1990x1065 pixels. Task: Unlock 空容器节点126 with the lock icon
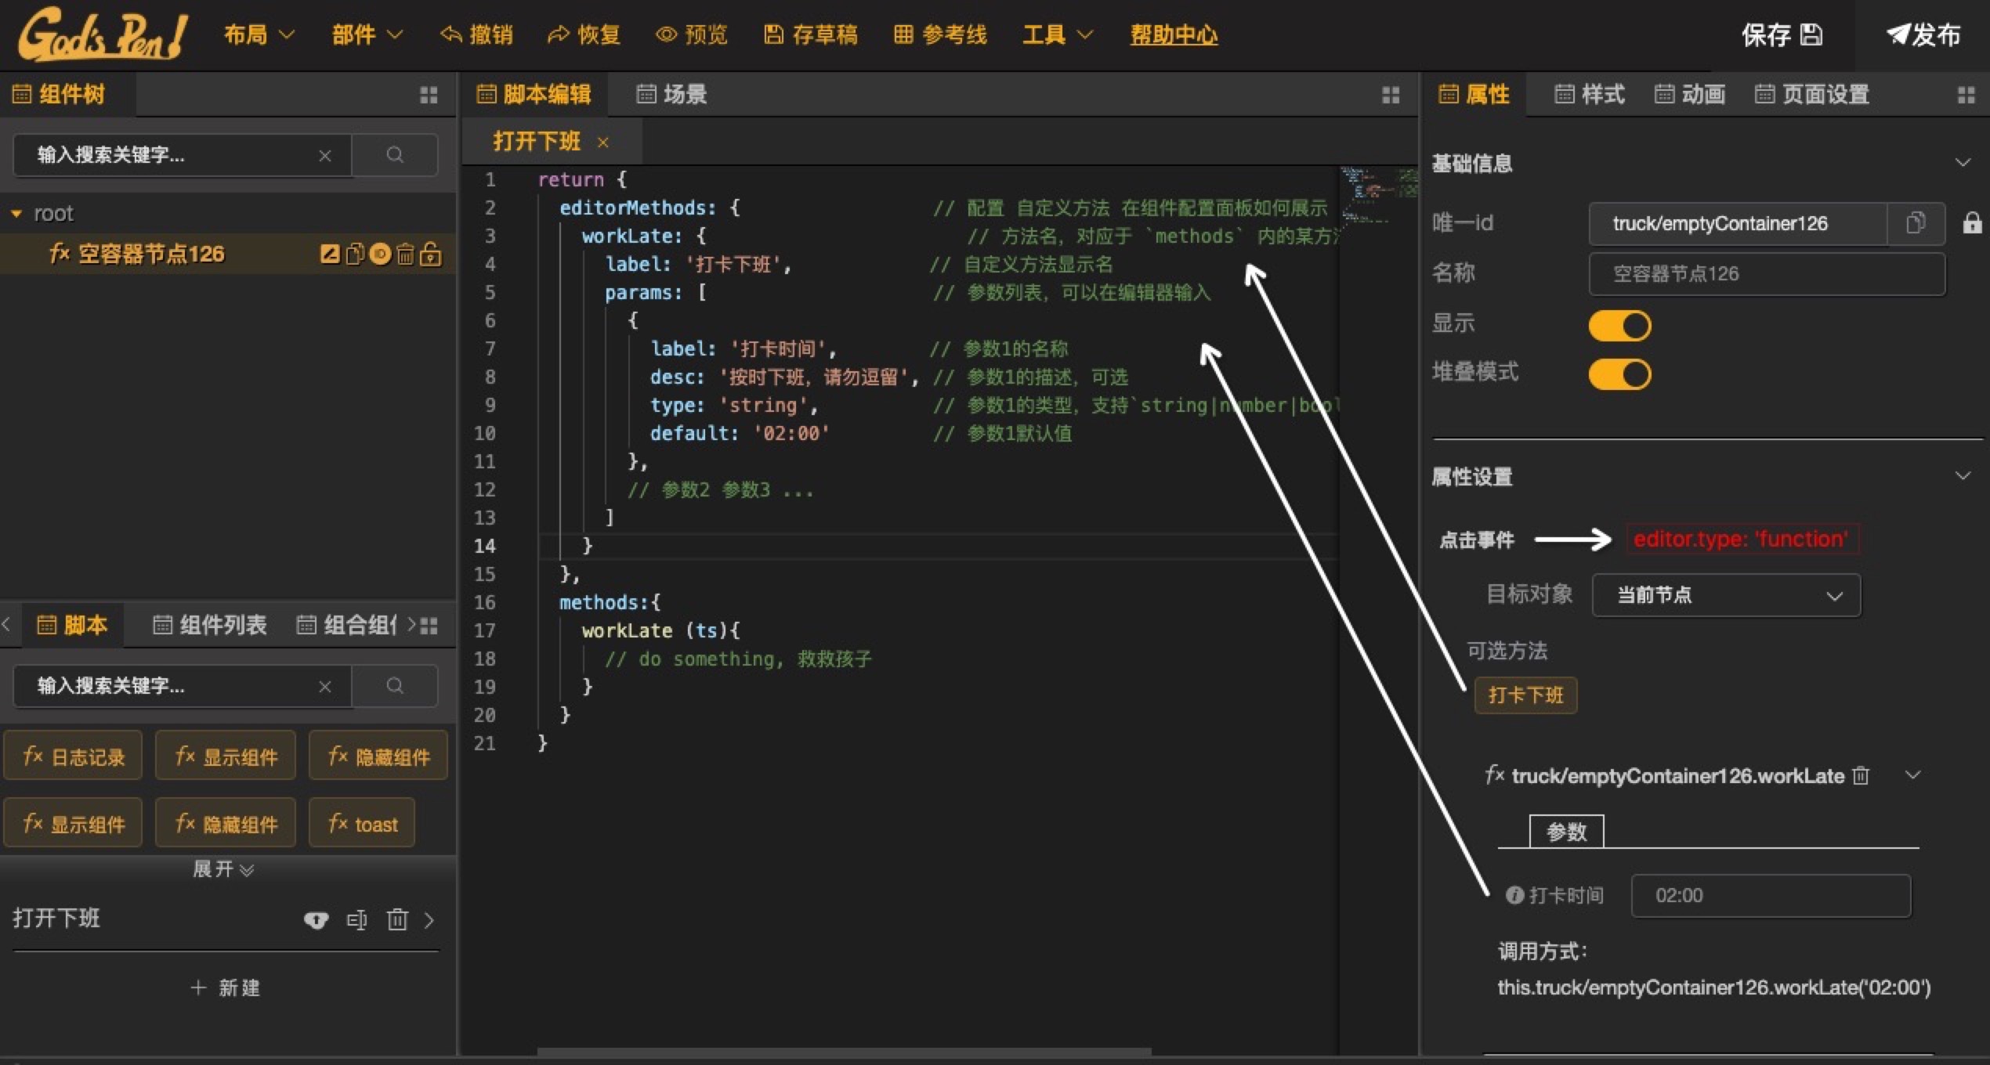[431, 254]
